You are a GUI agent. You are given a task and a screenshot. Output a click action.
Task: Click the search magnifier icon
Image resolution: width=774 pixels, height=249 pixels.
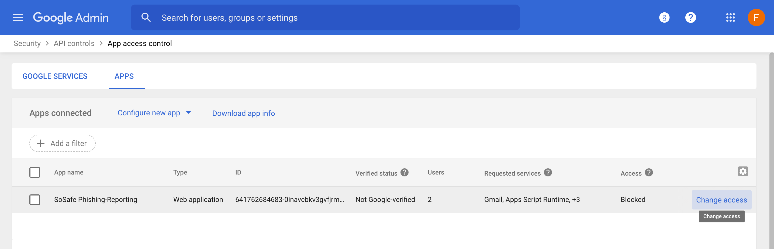click(146, 18)
